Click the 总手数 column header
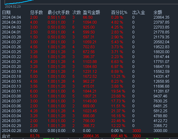Image resolution: width=178 pixels, height=139 pixels. (x=36, y=12)
